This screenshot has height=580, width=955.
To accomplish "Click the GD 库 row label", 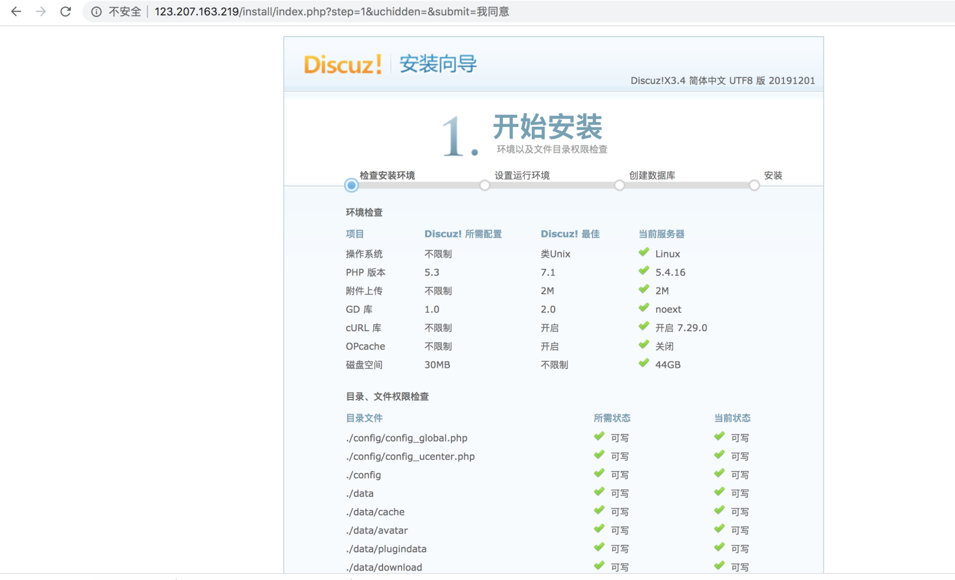I will click(359, 309).
